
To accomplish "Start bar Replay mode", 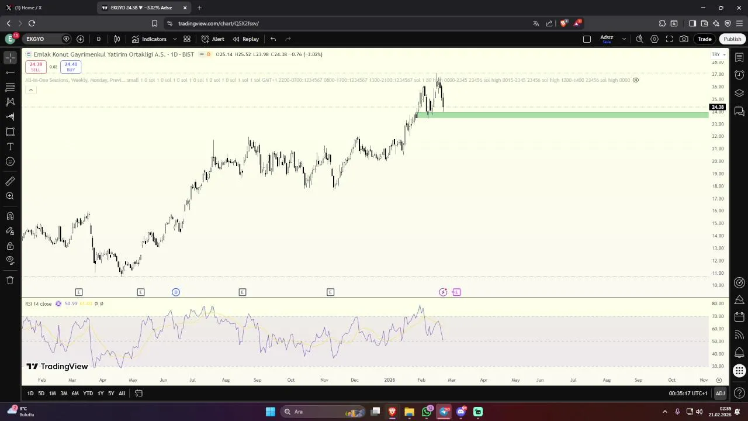I will click(x=245, y=39).
